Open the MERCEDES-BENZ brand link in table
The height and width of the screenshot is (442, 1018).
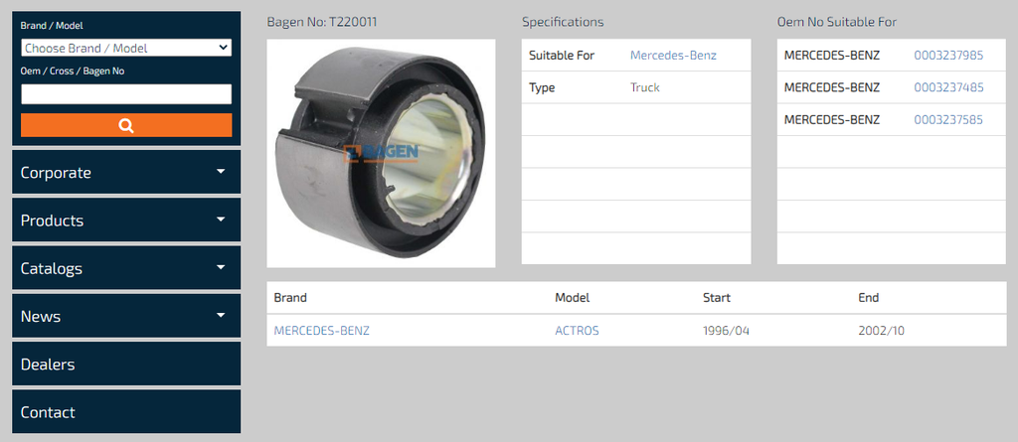[321, 331]
